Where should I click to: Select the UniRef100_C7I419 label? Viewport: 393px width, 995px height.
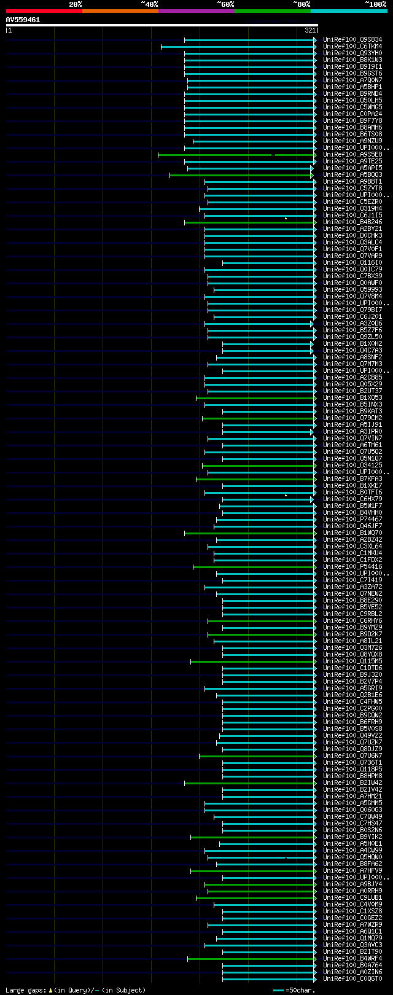pos(352,580)
